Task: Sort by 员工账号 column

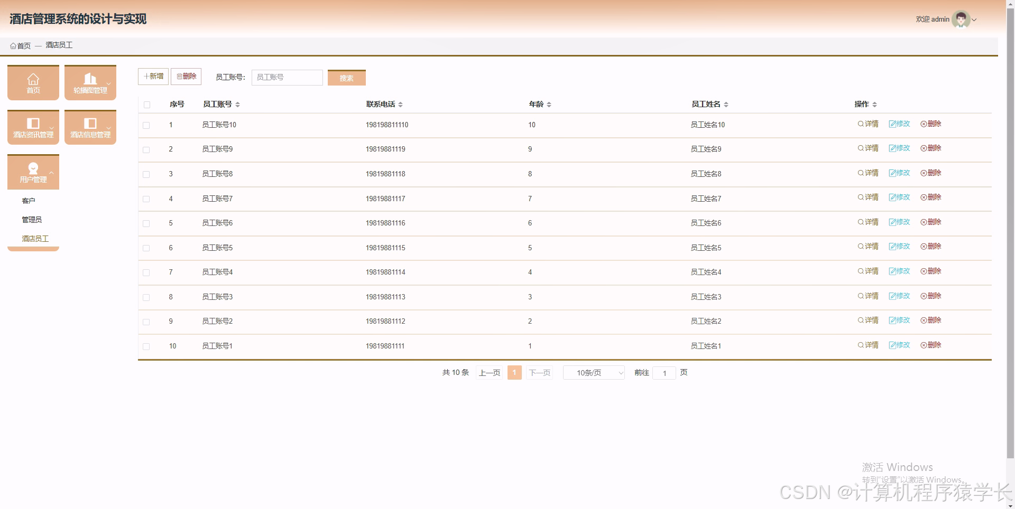Action: click(238, 105)
